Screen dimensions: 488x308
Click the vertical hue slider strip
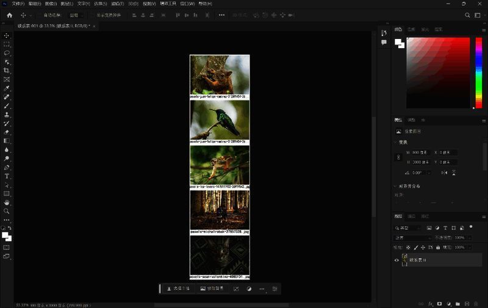[478, 73]
